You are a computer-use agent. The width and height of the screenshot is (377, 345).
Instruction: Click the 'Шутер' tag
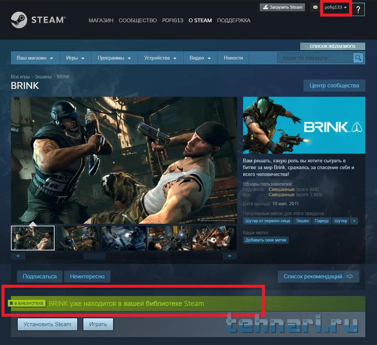(341, 221)
